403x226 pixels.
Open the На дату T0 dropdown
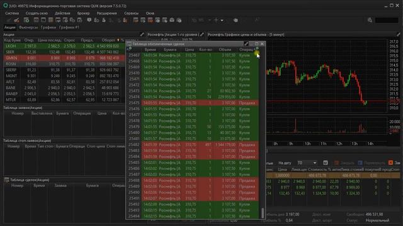pyautogui.click(x=307, y=163)
